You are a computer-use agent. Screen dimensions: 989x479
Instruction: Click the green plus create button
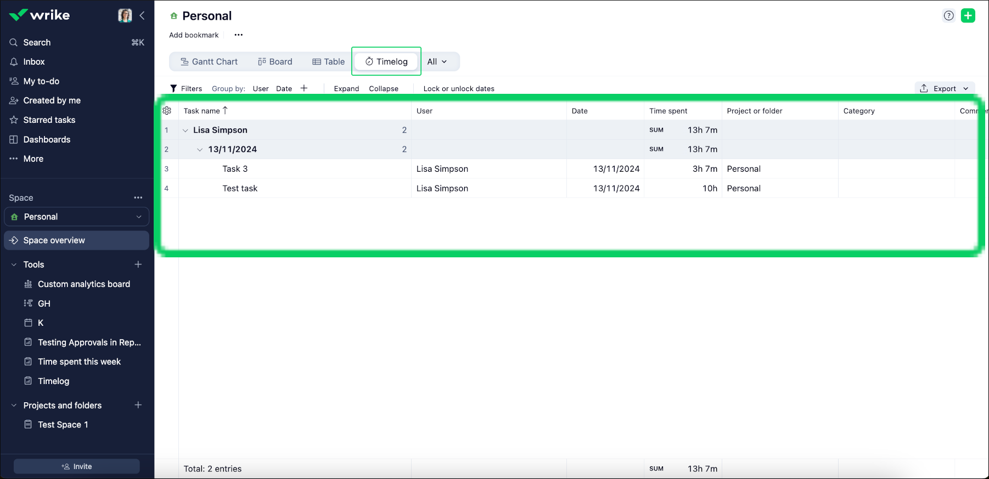968,16
